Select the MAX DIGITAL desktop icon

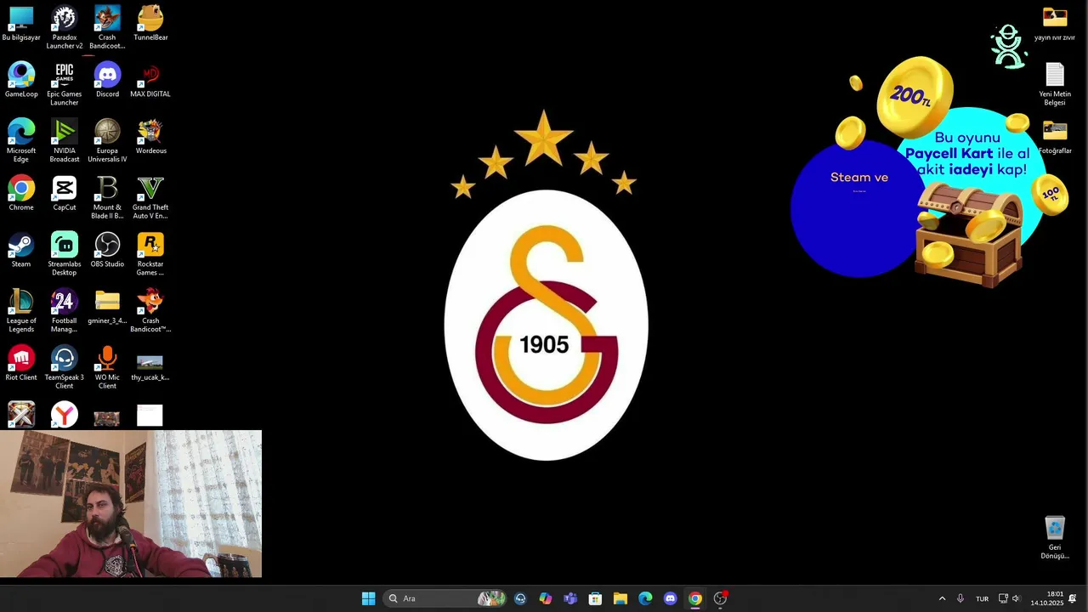click(x=150, y=81)
